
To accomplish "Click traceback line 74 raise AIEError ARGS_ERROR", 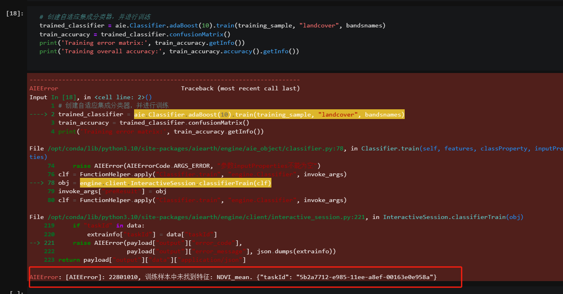I will click(184, 166).
